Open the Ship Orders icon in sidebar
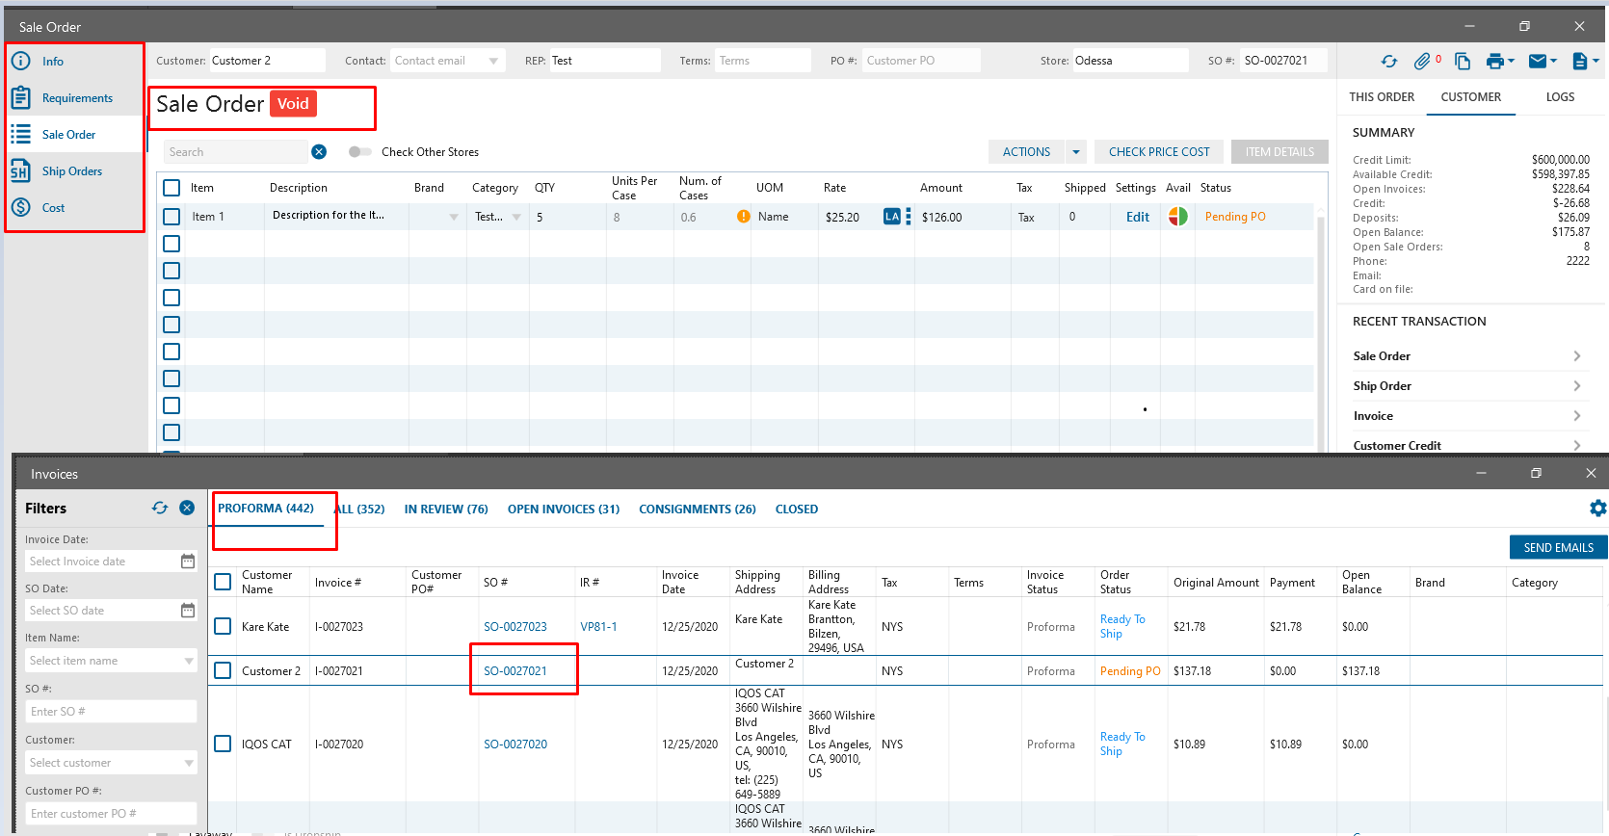This screenshot has height=836, width=1609. coord(20,171)
